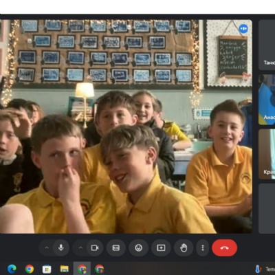Switch to the active Chrome profile window
This screenshot has height=275, width=275.
pos(82,269)
